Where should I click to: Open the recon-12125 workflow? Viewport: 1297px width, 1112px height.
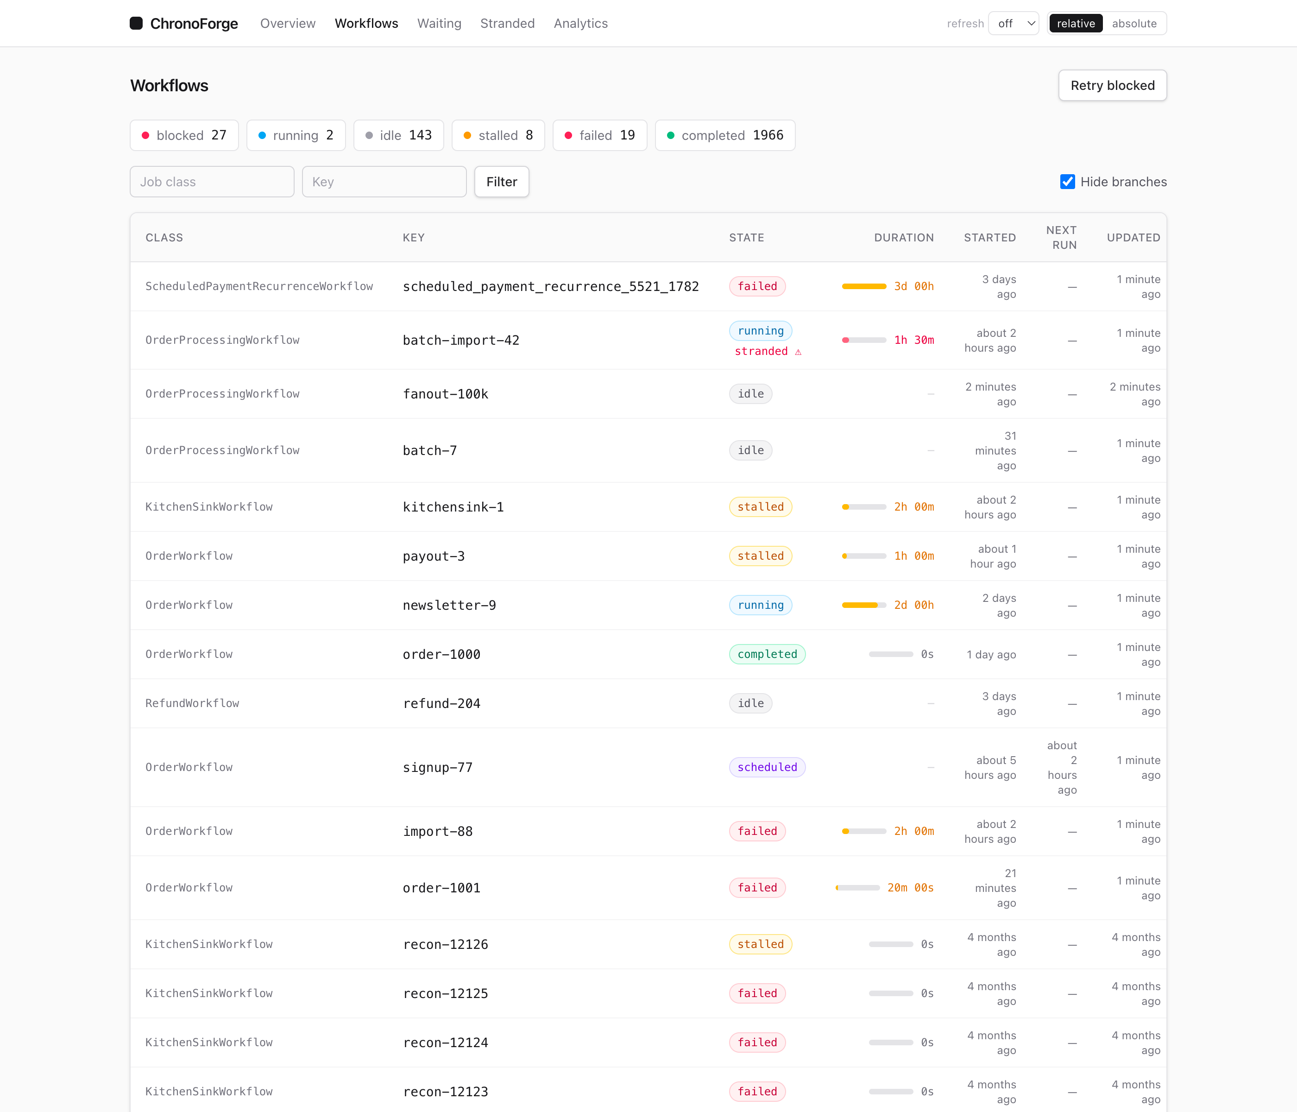pos(445,993)
